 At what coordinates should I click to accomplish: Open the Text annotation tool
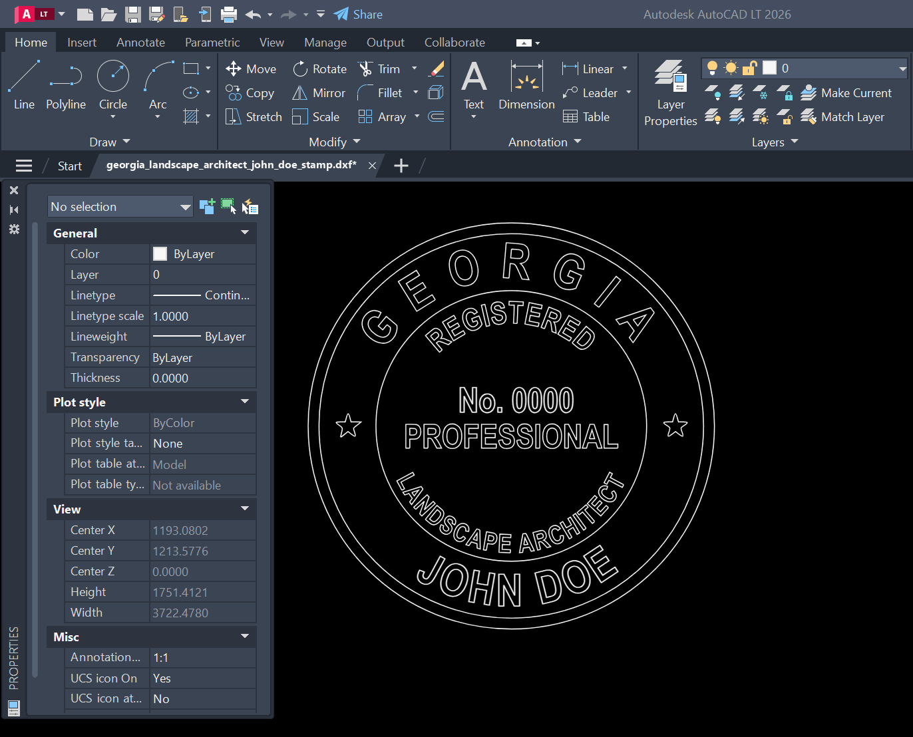click(x=474, y=85)
